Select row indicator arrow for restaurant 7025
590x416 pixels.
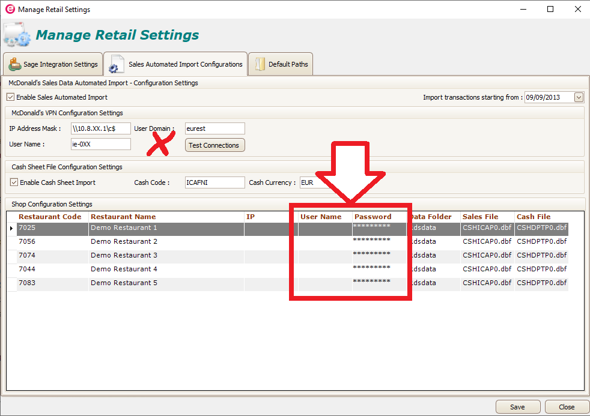point(11,228)
